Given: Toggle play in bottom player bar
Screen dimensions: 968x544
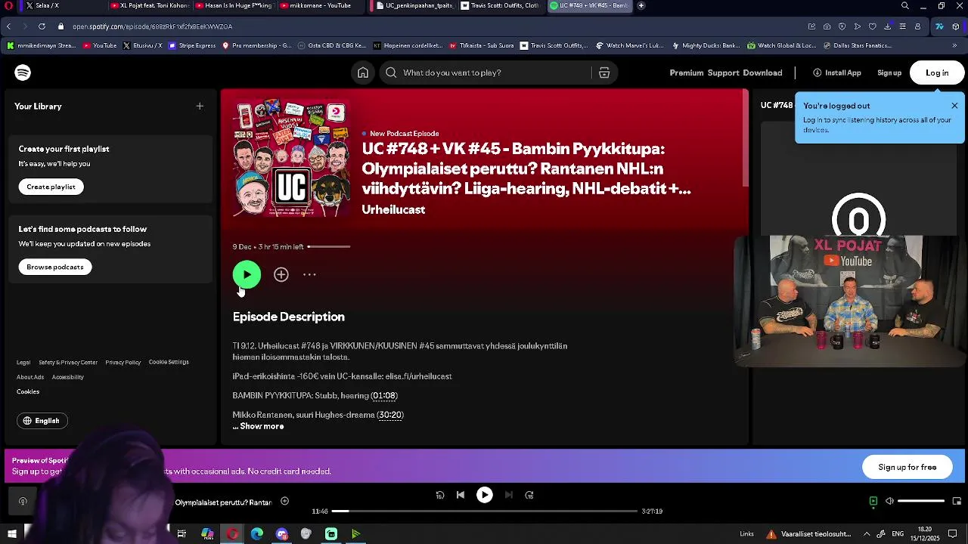Looking at the screenshot, I should click(485, 495).
